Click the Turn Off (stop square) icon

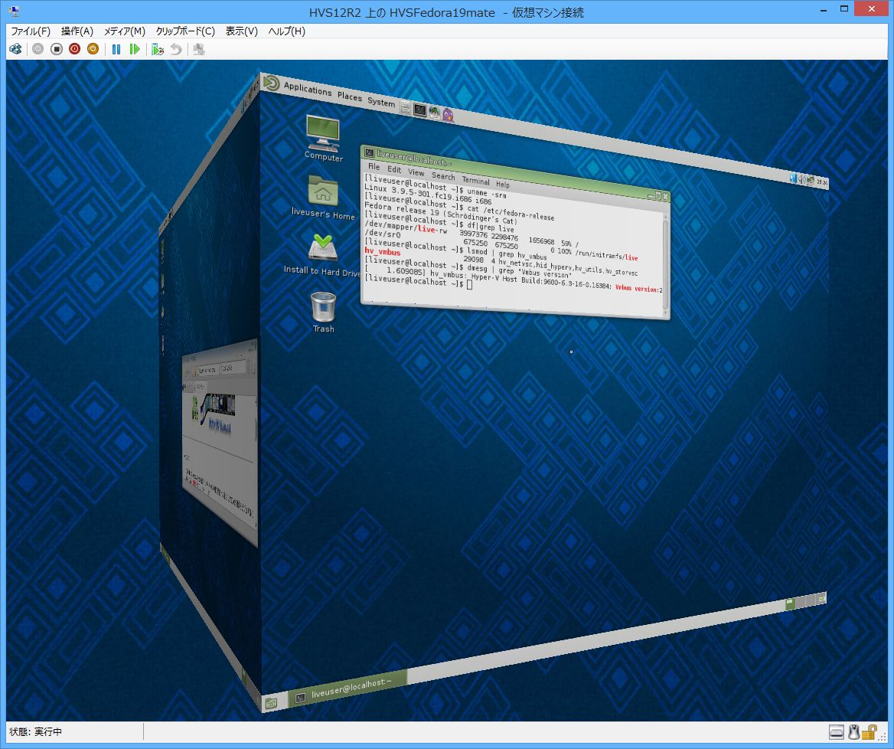tap(57, 49)
